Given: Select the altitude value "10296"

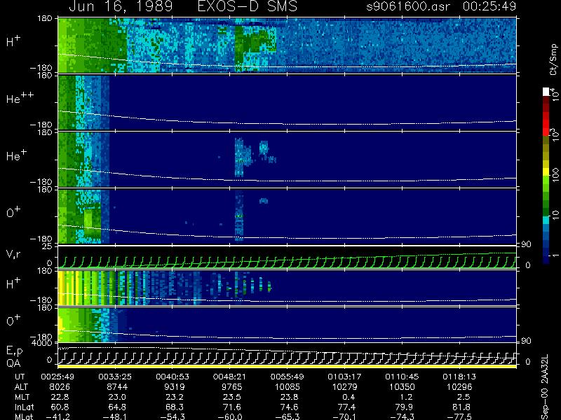Looking at the screenshot, I should (x=459, y=387).
